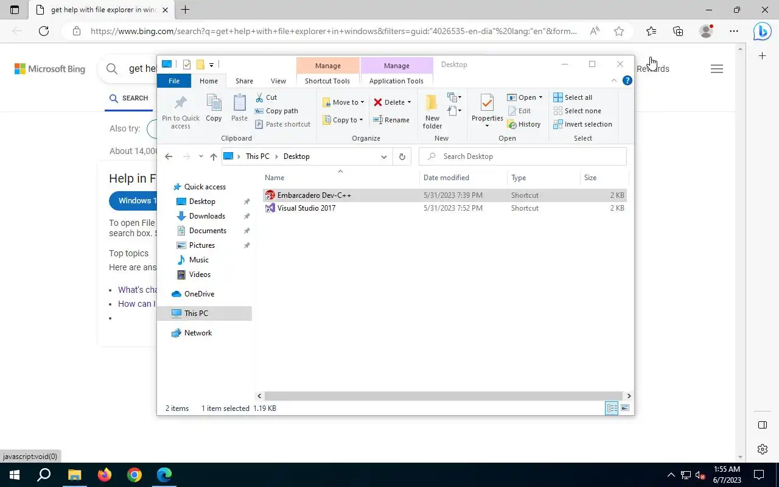Screen dimensions: 779x487
Task: Click Cut scissors in ribbon
Action: (259, 97)
